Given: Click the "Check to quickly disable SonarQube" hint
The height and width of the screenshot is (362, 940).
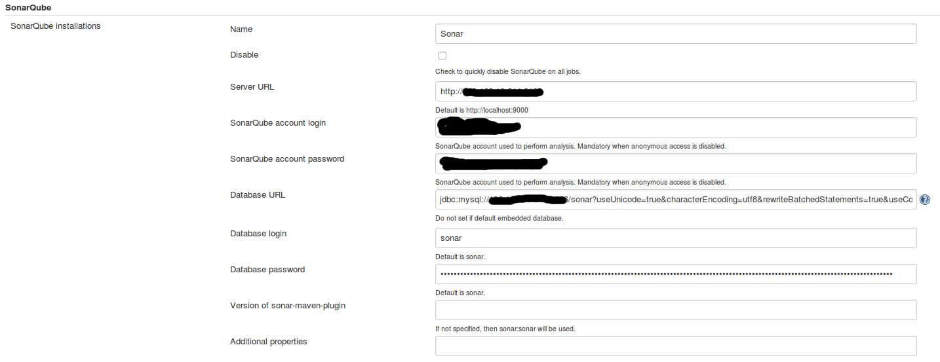Looking at the screenshot, I should tap(507, 71).
